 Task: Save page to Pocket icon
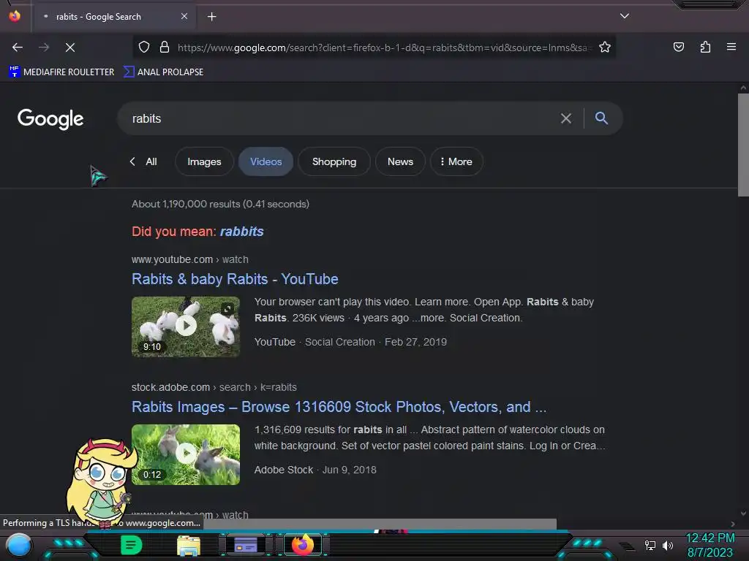click(x=678, y=47)
